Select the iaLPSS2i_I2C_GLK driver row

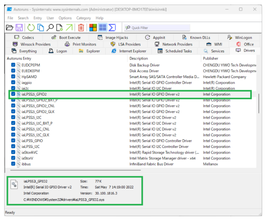(131, 135)
